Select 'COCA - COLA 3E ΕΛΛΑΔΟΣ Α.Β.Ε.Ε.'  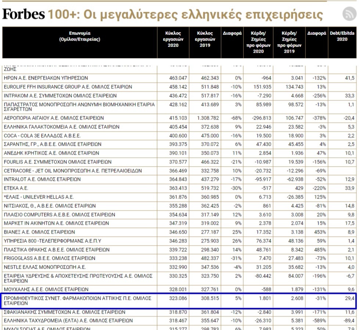(42, 136)
